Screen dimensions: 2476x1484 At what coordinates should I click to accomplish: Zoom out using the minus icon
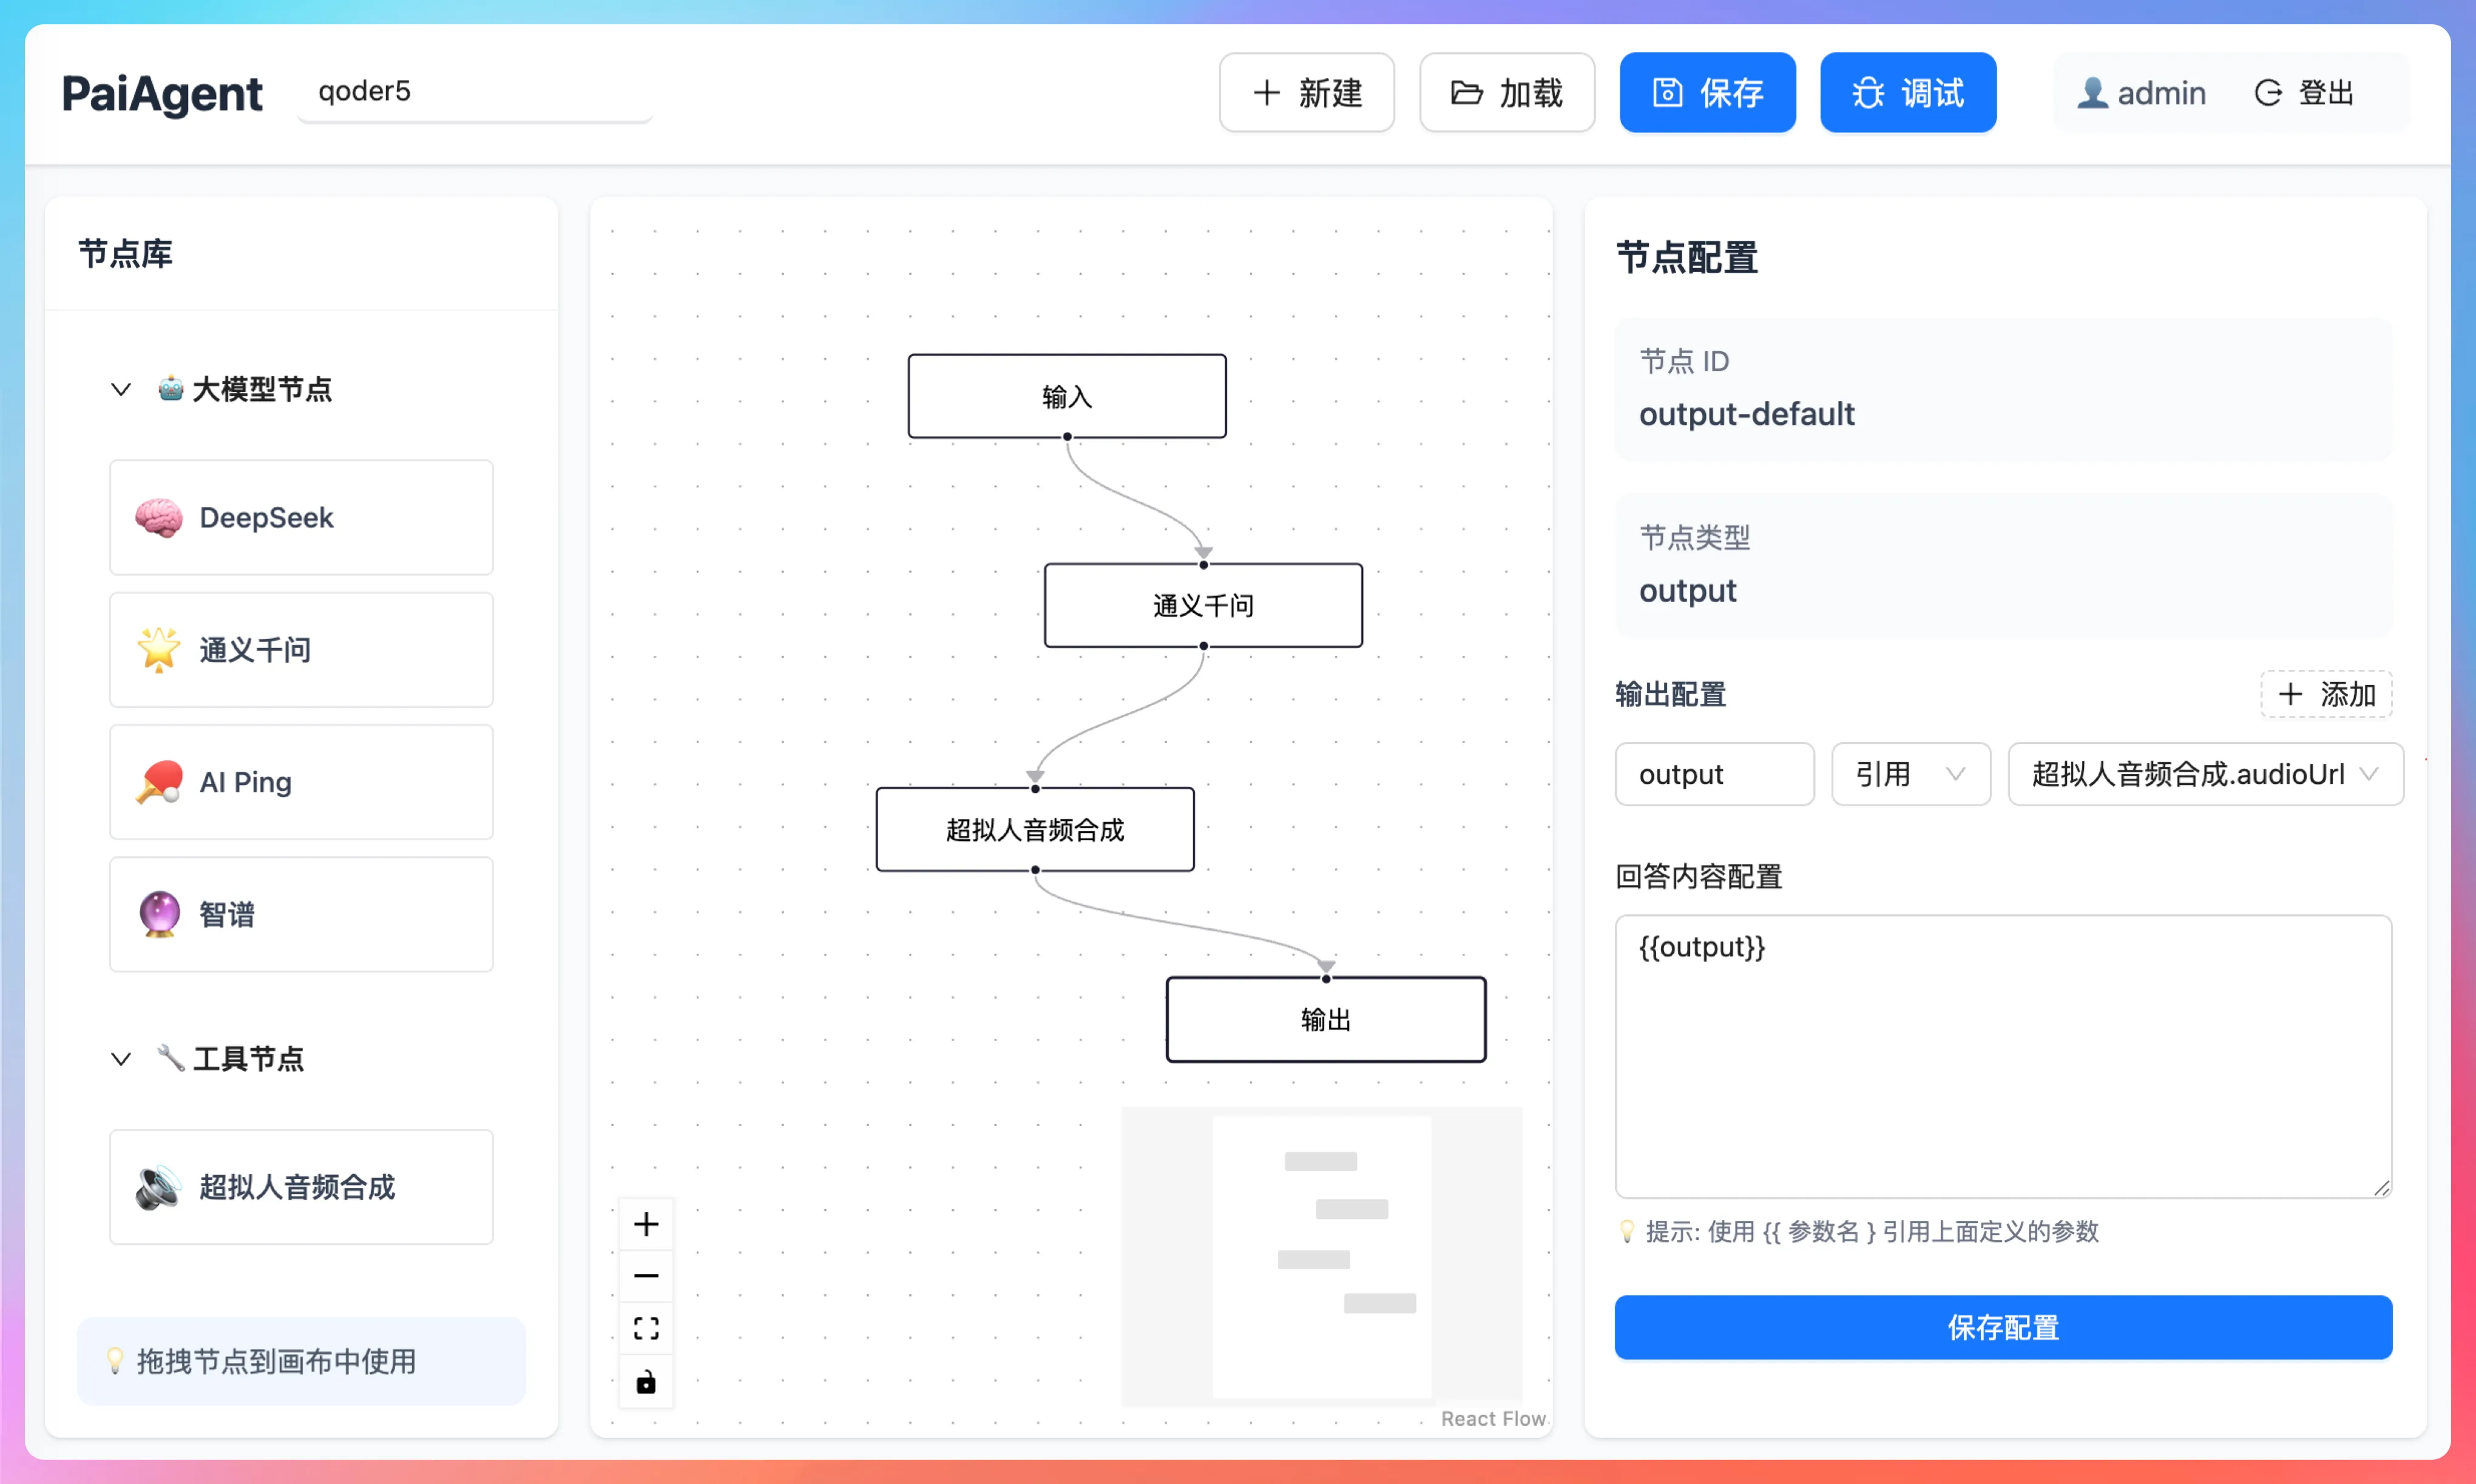pyautogui.click(x=646, y=1275)
